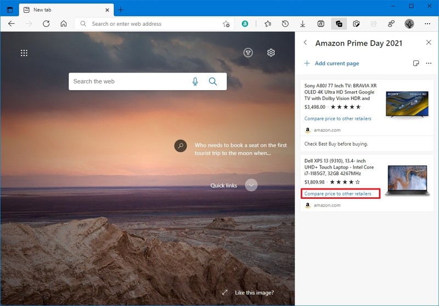Image resolution: width=439 pixels, height=306 pixels.
Task: Refresh the current page
Action: click(x=46, y=24)
